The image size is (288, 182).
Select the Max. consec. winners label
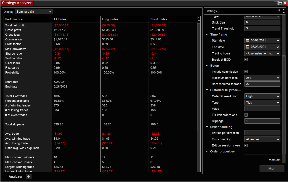[x=20, y=157]
